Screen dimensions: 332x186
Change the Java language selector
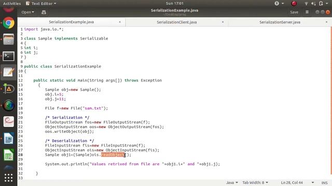[x=232, y=182]
